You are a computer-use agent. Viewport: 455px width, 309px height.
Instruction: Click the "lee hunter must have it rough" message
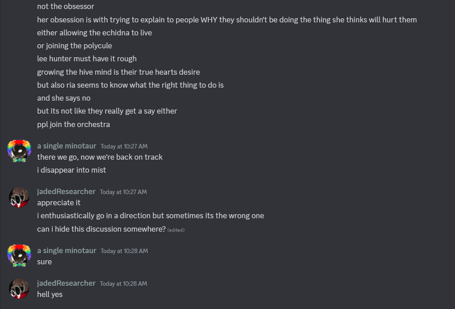coord(87,59)
